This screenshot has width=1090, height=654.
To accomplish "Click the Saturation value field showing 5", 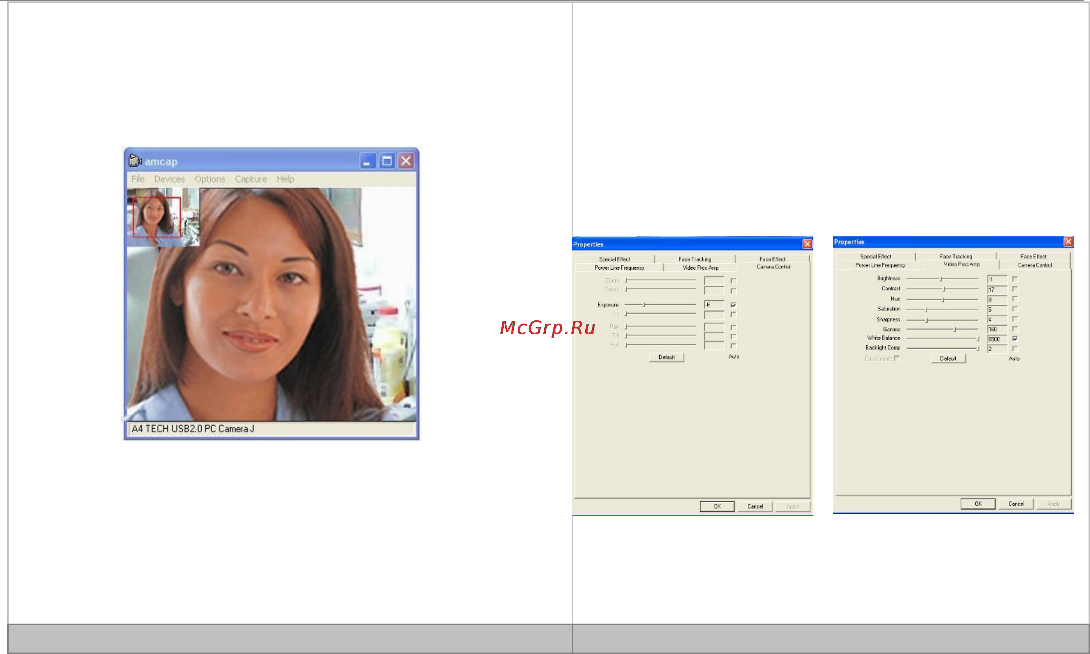I will point(997,309).
